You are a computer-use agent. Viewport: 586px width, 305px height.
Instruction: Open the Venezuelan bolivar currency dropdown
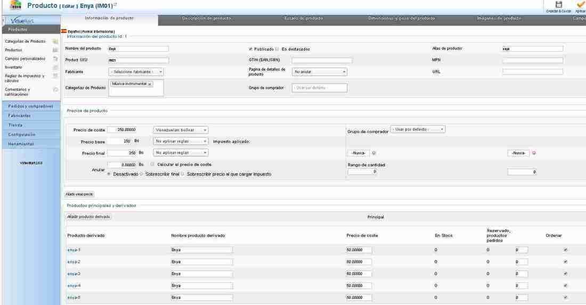click(x=181, y=130)
